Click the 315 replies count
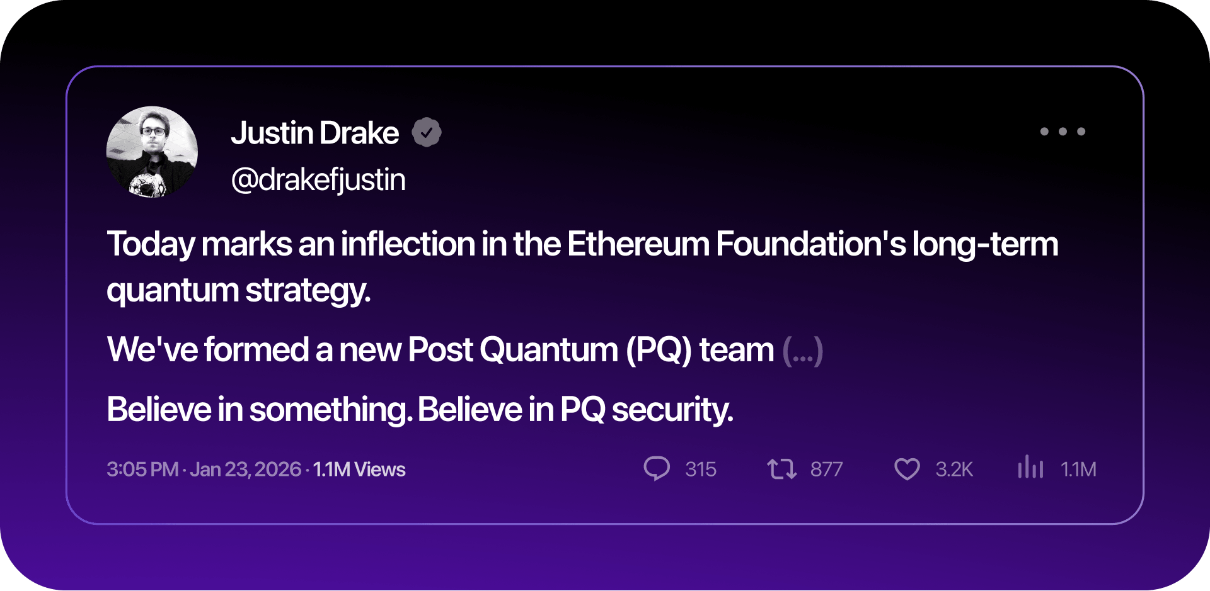Viewport: 1210px width, 591px height. [701, 470]
